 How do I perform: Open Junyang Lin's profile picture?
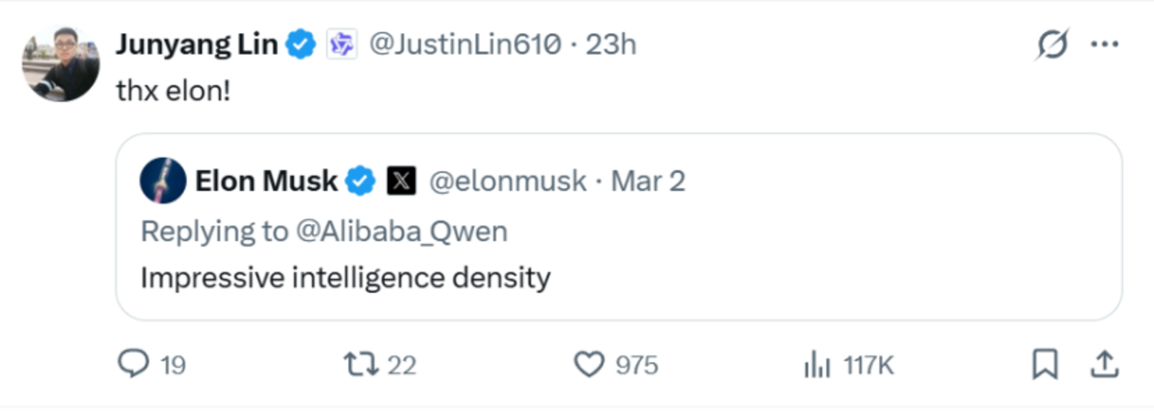point(61,65)
